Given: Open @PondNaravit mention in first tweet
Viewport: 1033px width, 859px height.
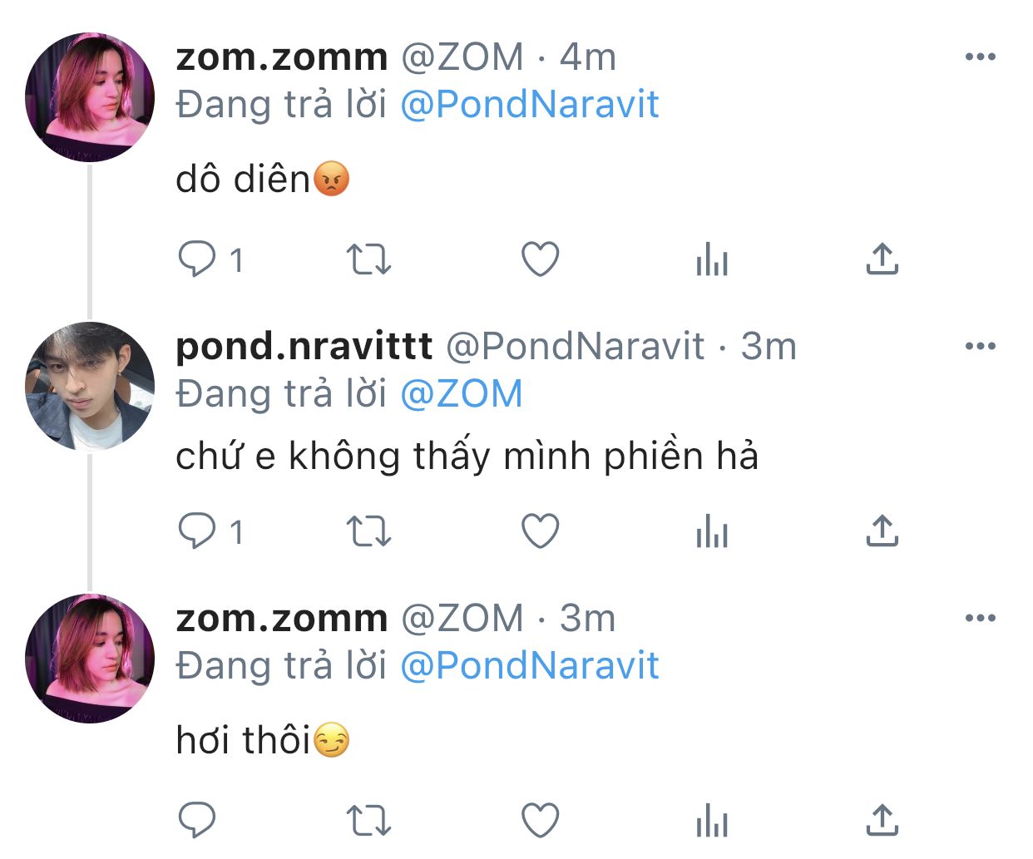Looking at the screenshot, I should (530, 105).
